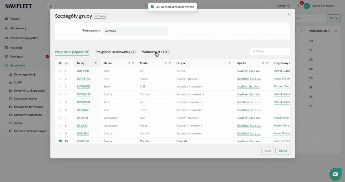Viewport: 345px width, 182px height.
Task: Check the row 5 DW78GH1 checkbox
Action: [x=60, y=102]
